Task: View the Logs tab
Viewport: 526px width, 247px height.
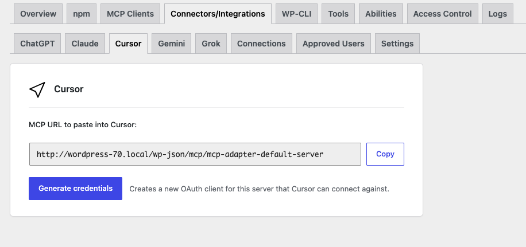Action: [x=498, y=14]
